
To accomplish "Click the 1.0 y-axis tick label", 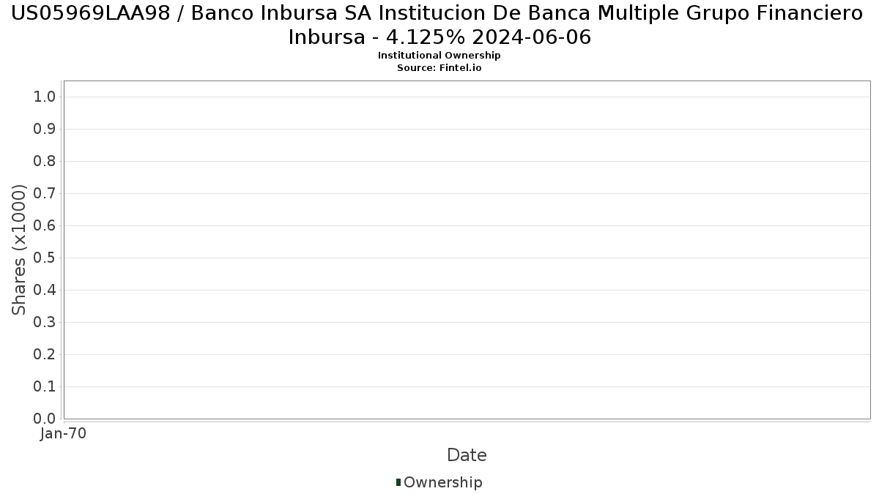I will [45, 97].
